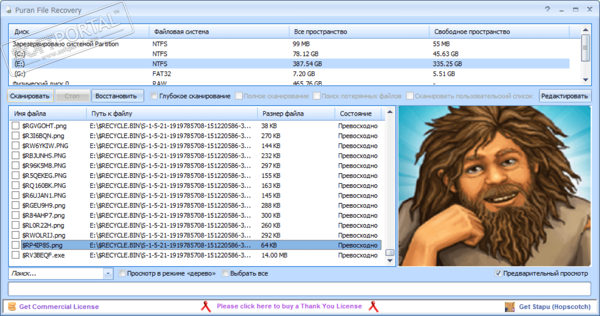Click left red ribbon icon
The height and width of the screenshot is (316, 600).
206,307
